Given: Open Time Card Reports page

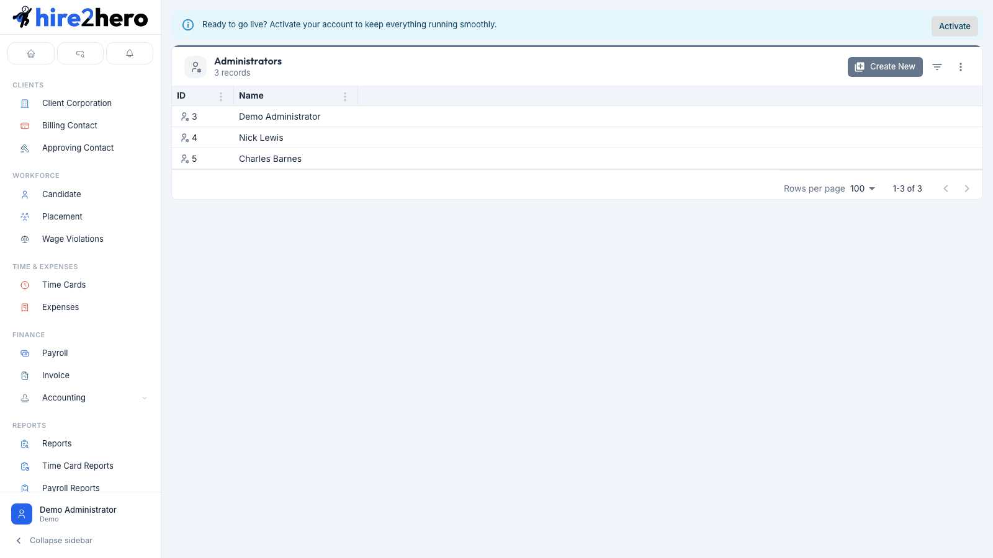Looking at the screenshot, I should [x=78, y=466].
